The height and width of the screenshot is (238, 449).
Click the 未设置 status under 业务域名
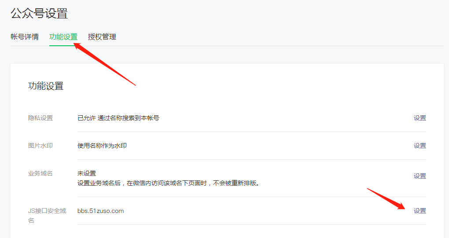(87, 173)
